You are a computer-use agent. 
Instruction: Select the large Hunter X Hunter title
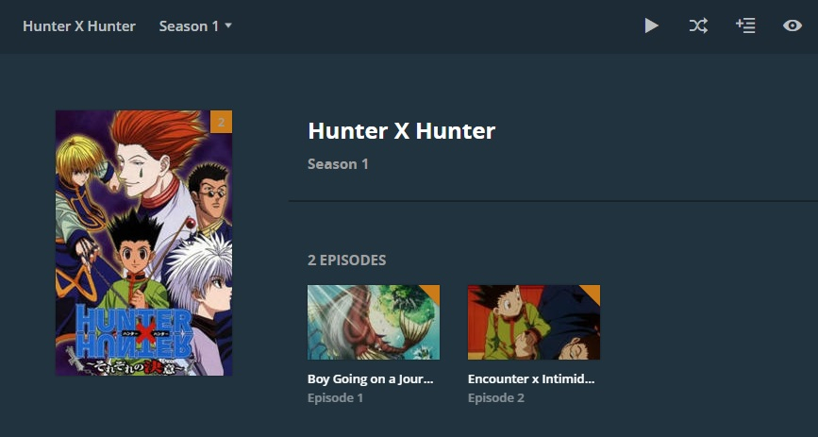(402, 130)
